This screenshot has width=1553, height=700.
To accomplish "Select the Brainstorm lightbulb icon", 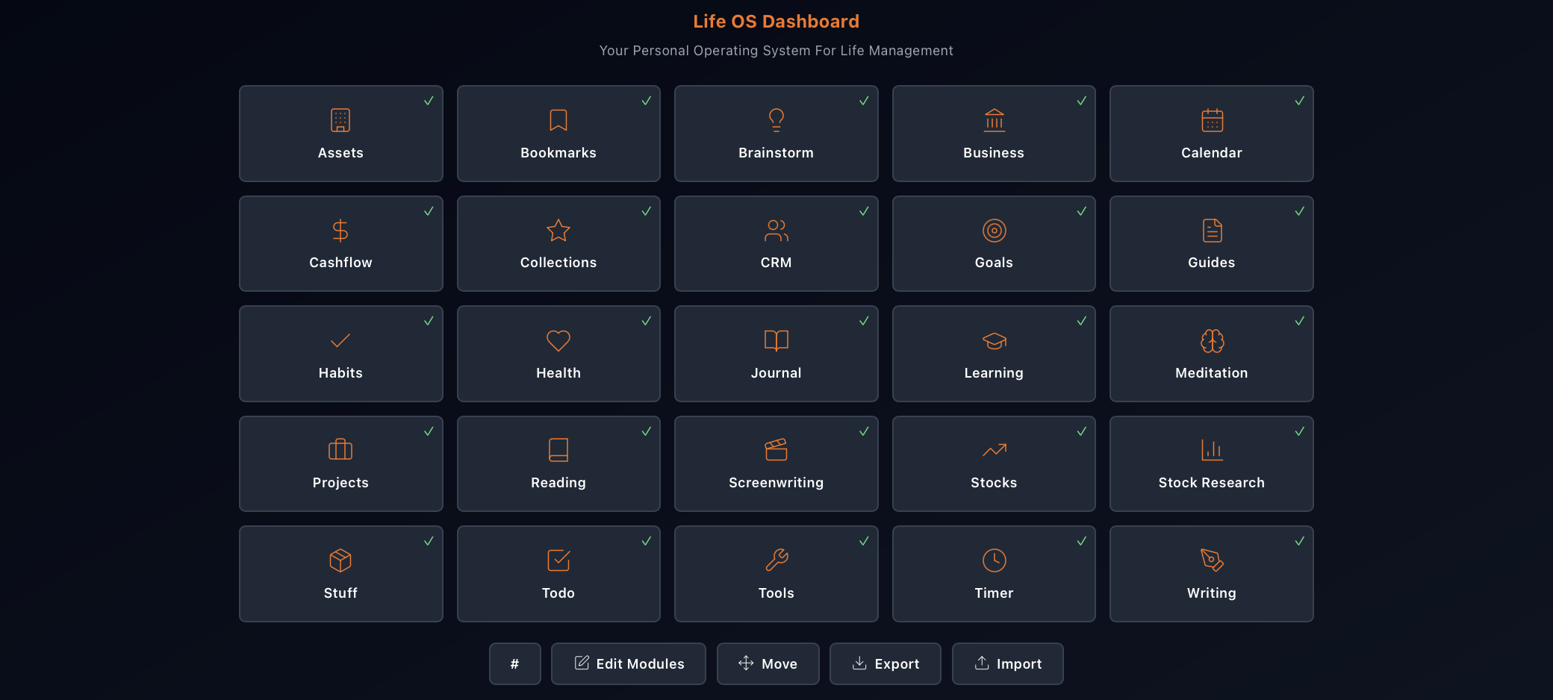I will (x=776, y=119).
